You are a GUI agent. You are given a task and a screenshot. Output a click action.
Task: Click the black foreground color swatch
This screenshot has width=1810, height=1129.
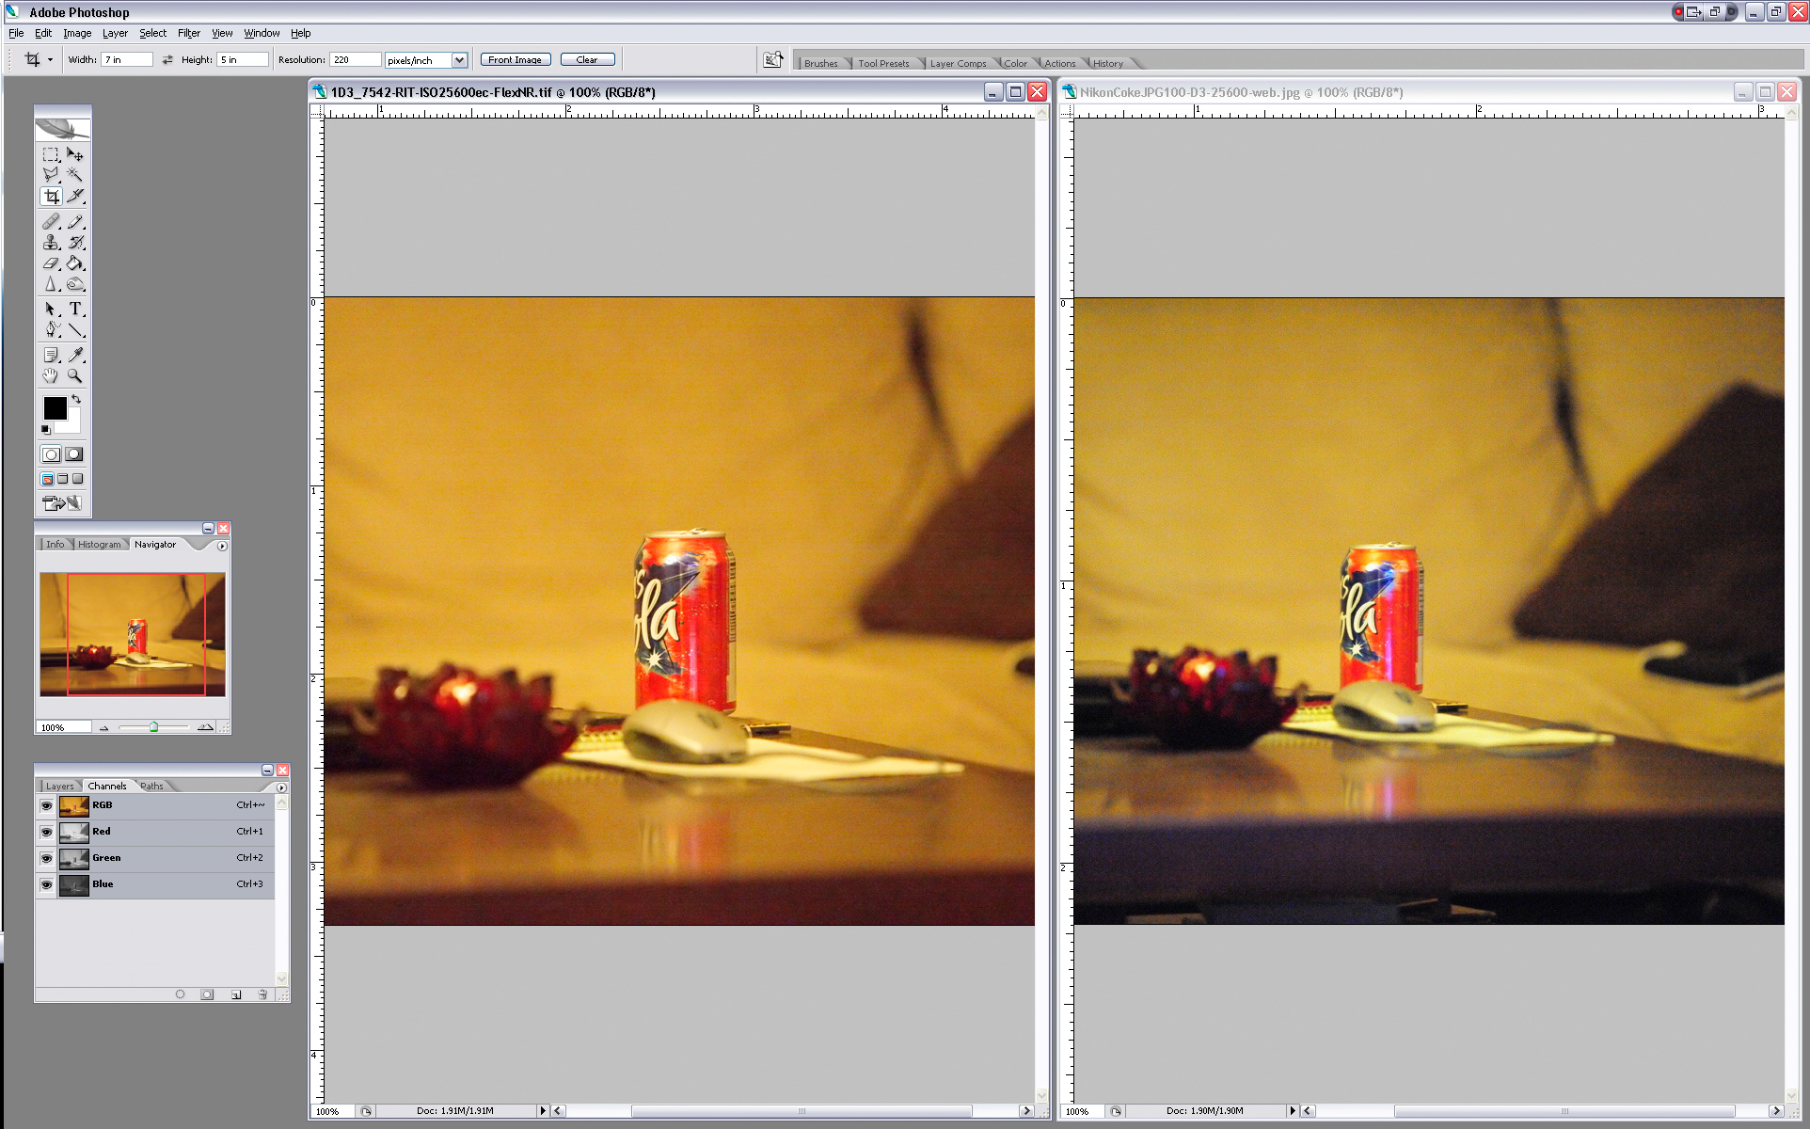pyautogui.click(x=55, y=408)
